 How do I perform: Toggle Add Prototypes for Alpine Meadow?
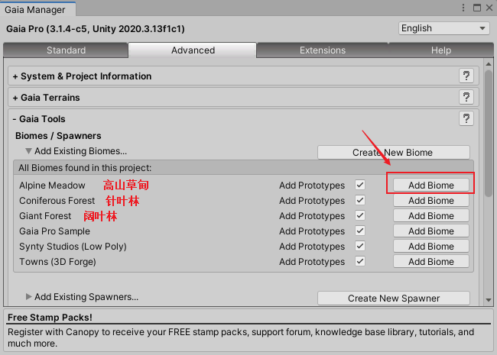[360, 185]
